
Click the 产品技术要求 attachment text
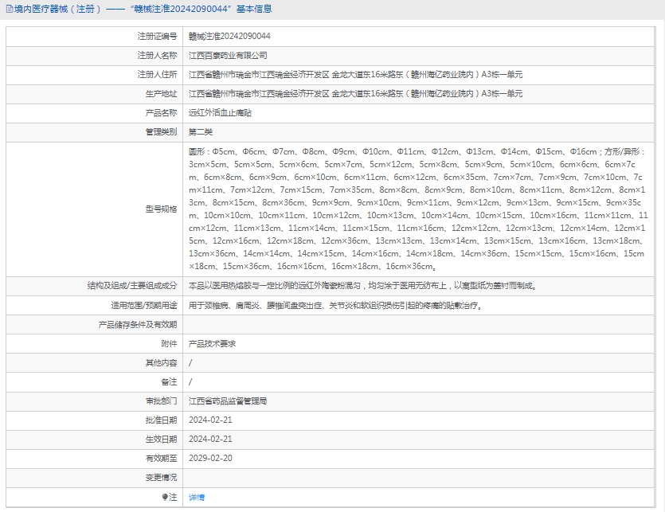pyautogui.click(x=212, y=344)
